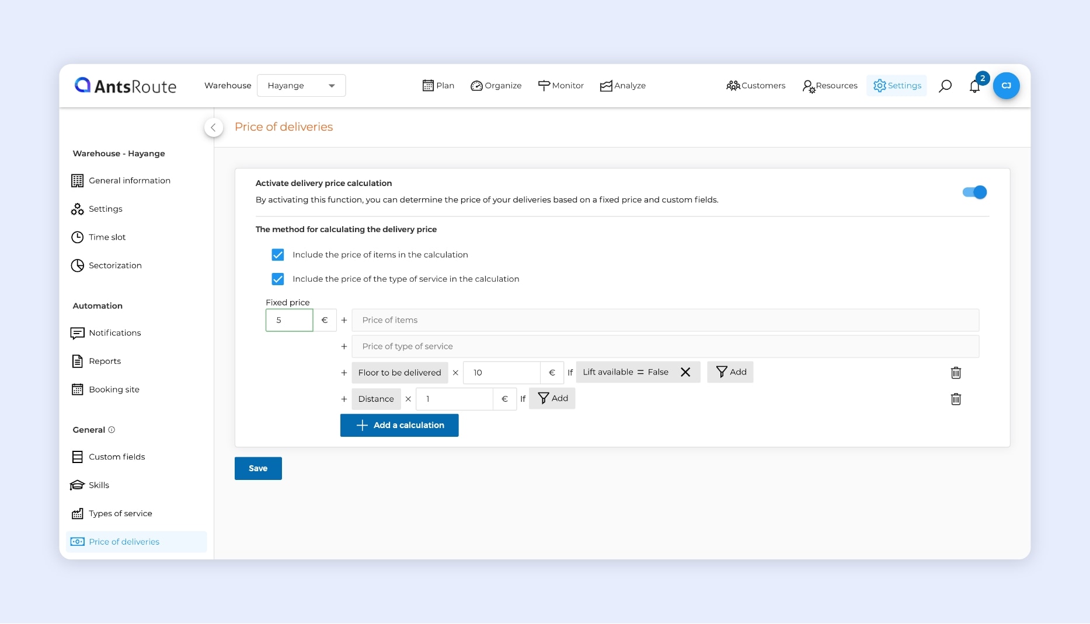Click the Save button

[x=258, y=468]
